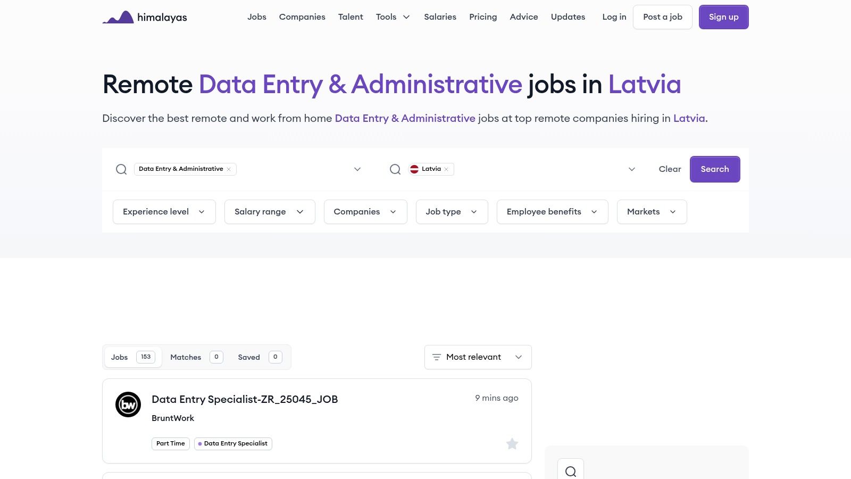The image size is (851, 479).
Task: Open the Talent navigation link
Action: click(x=351, y=17)
